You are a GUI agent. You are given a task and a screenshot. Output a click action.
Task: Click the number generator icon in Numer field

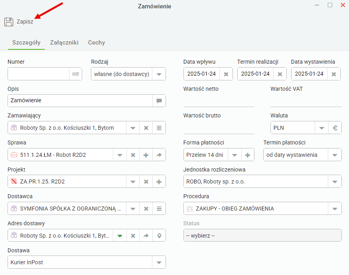click(x=76, y=74)
